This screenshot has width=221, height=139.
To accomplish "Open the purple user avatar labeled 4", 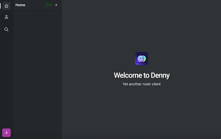I will pos(6,133).
